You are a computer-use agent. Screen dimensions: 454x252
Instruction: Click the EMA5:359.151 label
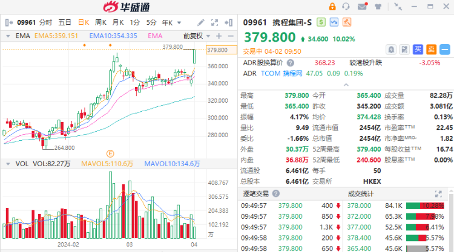(x=56, y=36)
